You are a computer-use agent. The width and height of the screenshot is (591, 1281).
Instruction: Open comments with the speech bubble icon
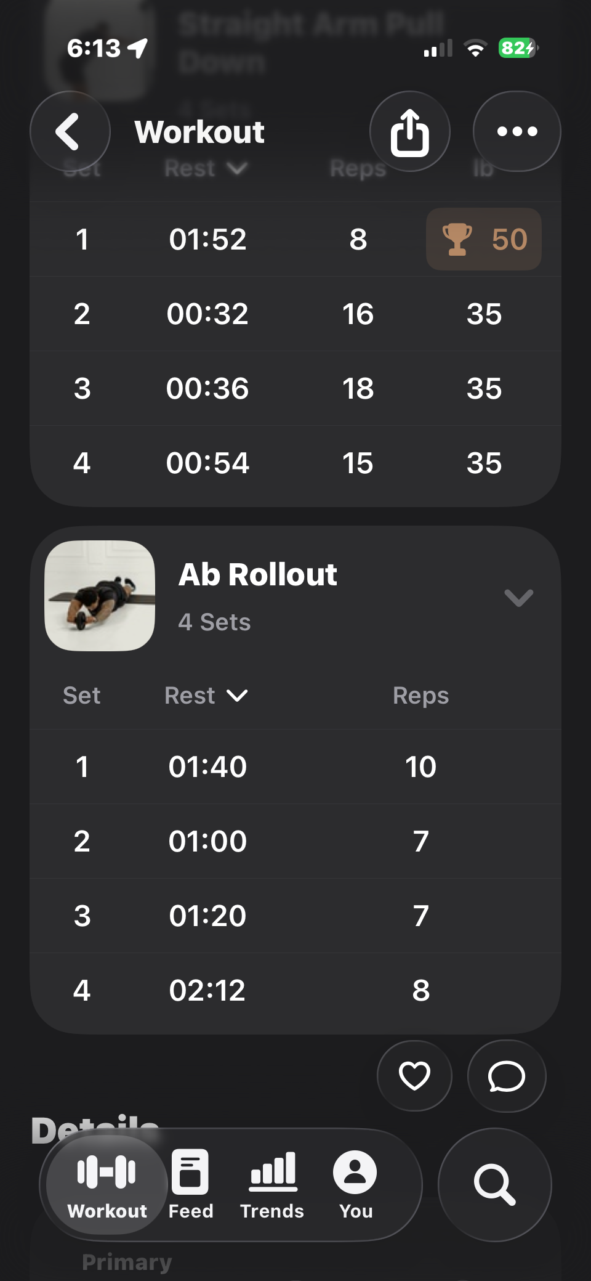pos(507,1076)
